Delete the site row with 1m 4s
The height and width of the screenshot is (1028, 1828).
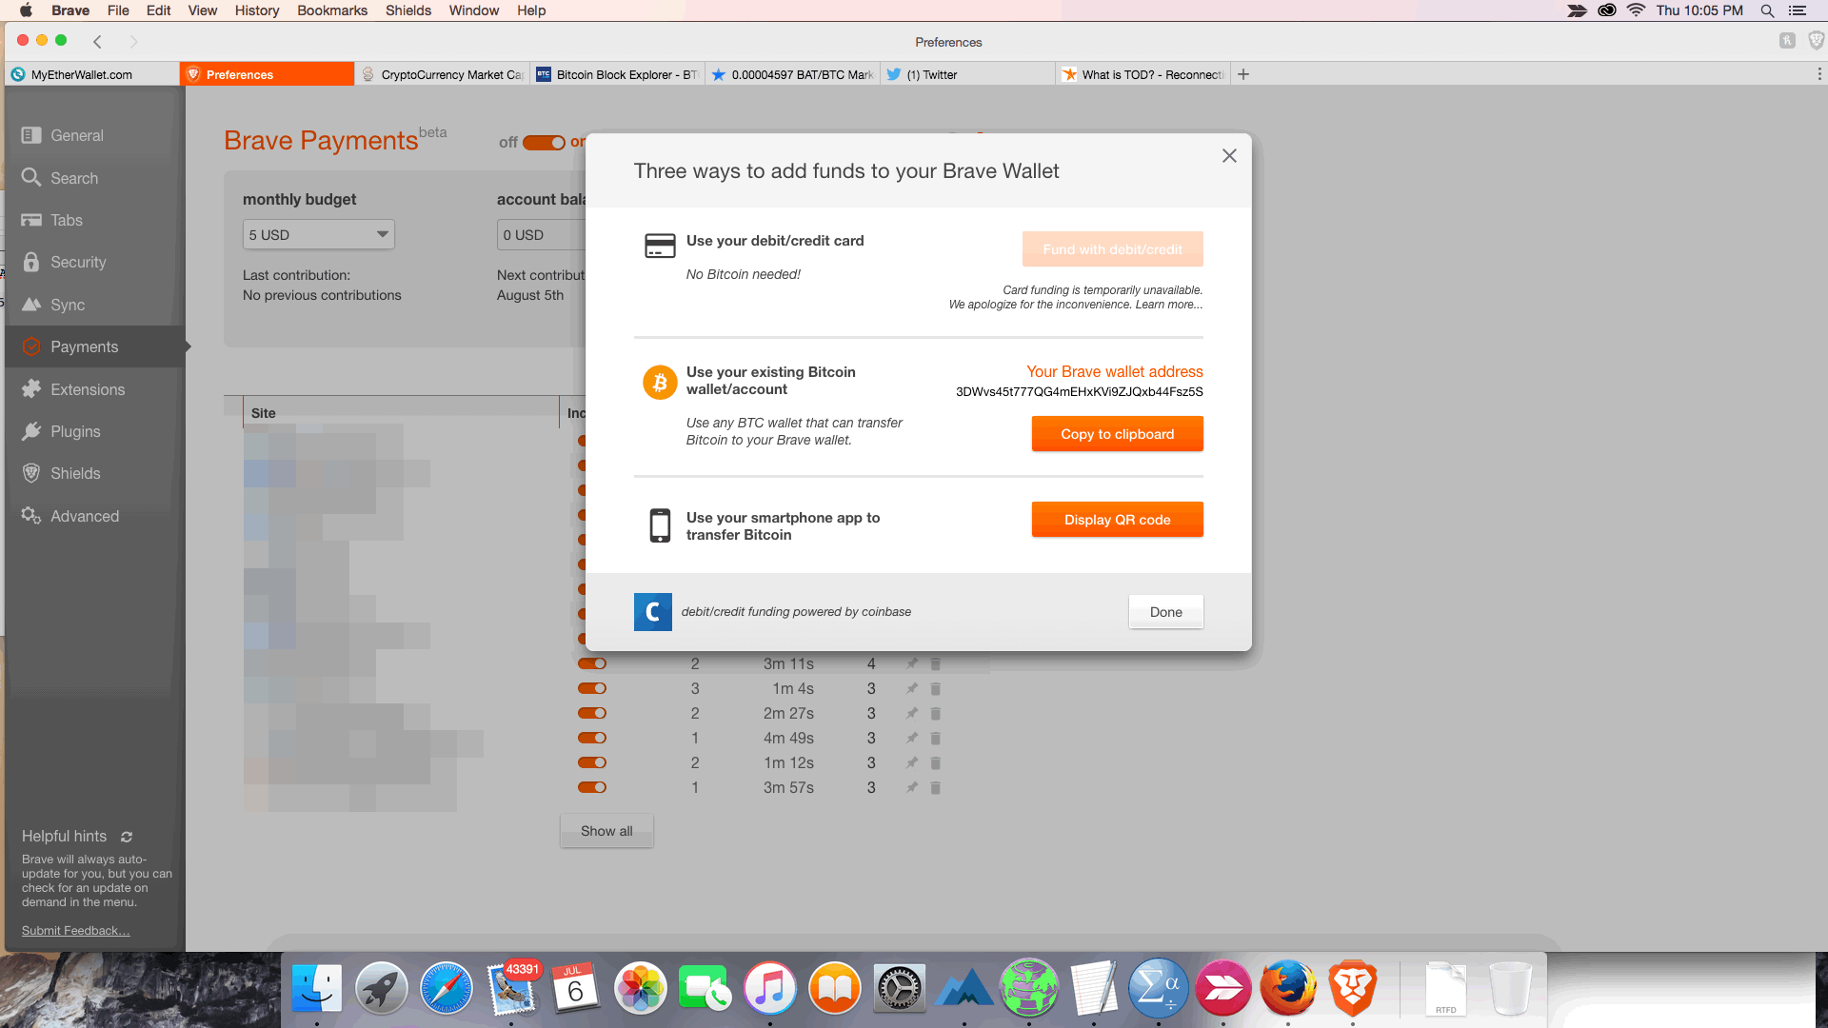[x=935, y=688]
